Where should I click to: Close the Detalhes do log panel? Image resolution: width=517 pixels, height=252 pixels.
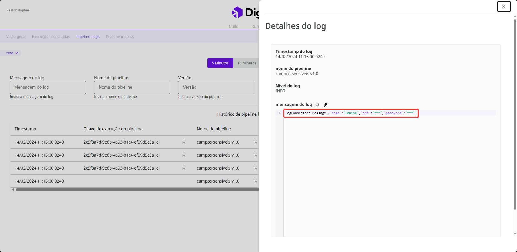[503, 6]
